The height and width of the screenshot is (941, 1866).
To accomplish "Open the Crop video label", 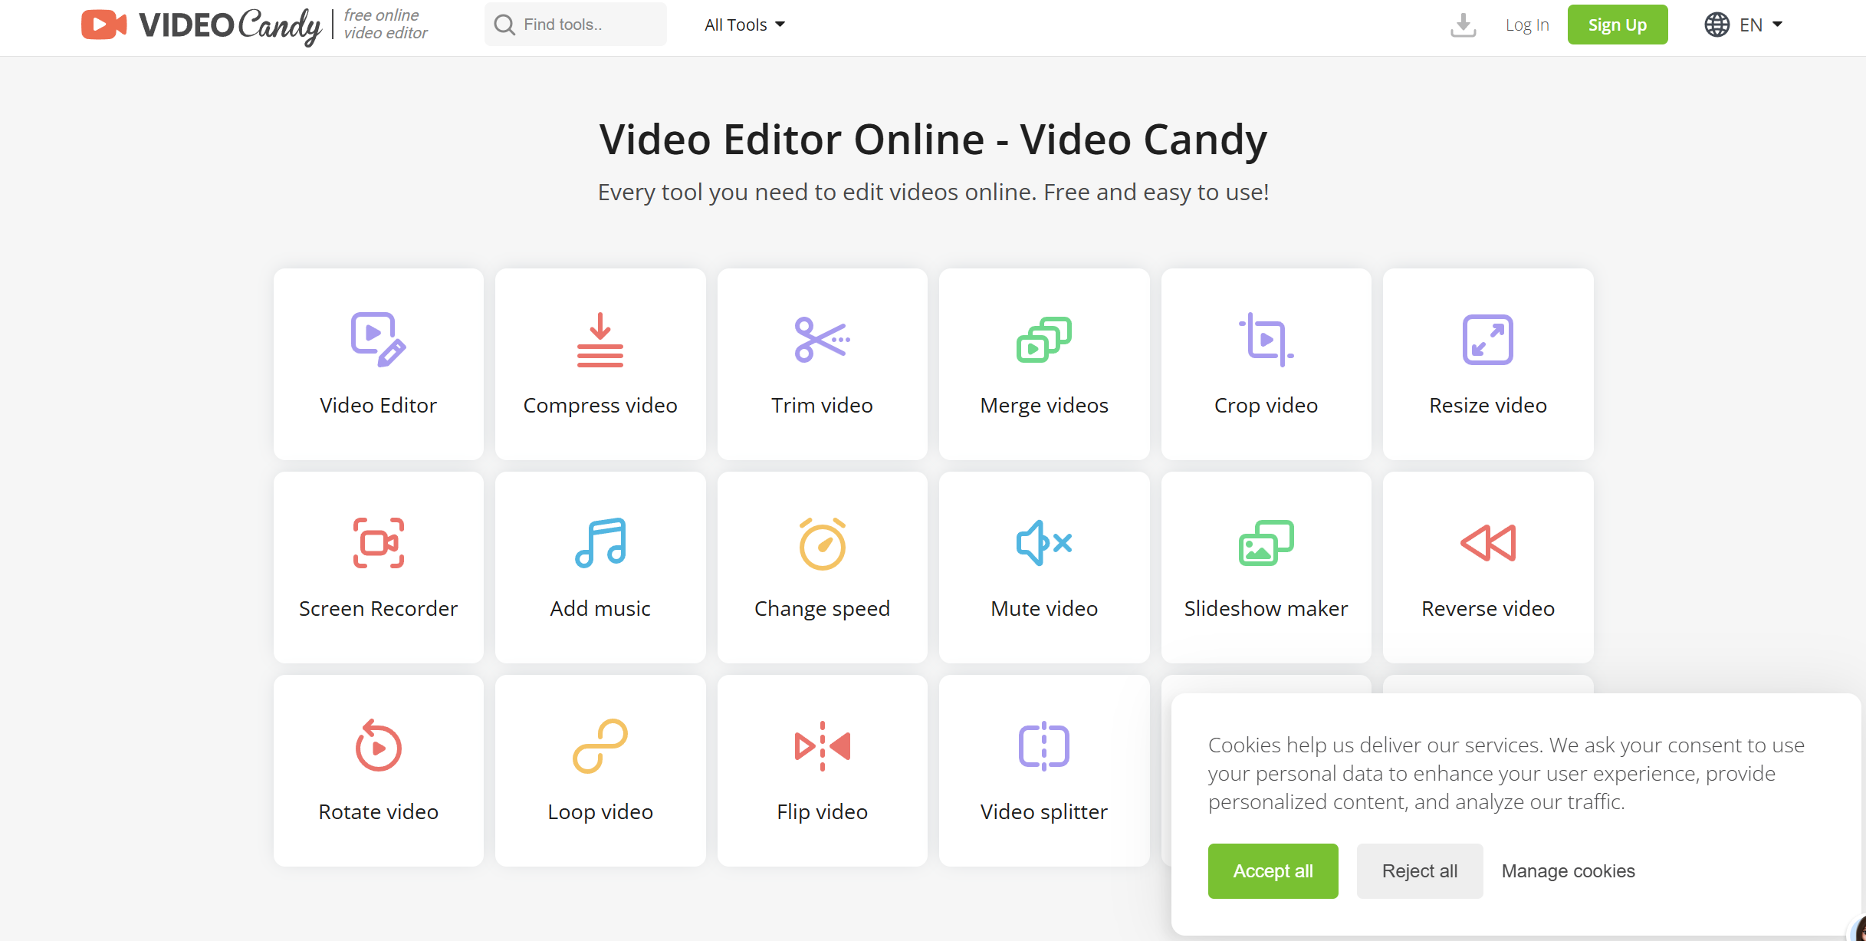I will pos(1266,405).
